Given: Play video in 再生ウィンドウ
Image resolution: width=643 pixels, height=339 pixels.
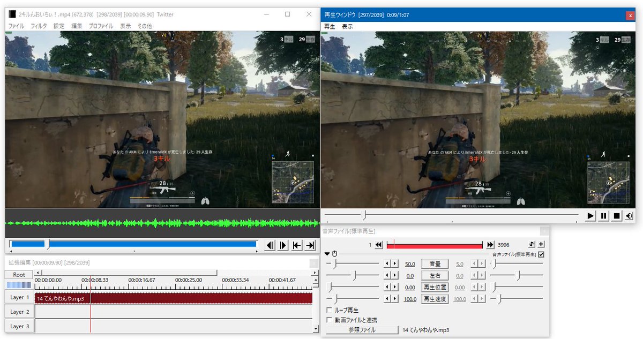Looking at the screenshot, I should [590, 216].
